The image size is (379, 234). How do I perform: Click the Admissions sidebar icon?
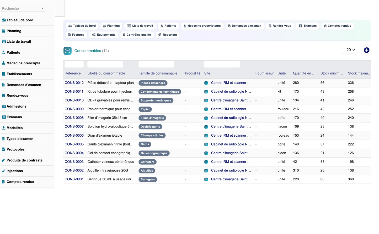4,106
